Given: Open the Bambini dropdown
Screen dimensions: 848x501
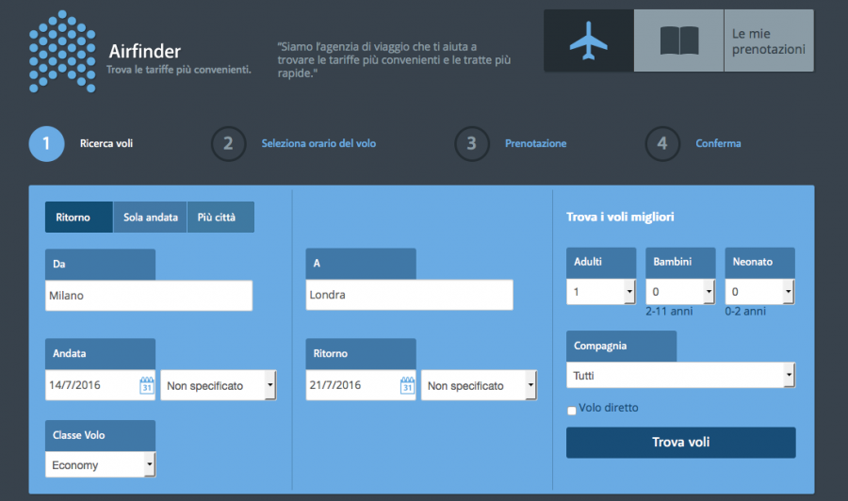Looking at the screenshot, I should (680, 292).
